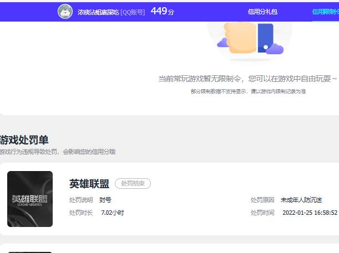Click the 处罚时长 label

[81, 213]
